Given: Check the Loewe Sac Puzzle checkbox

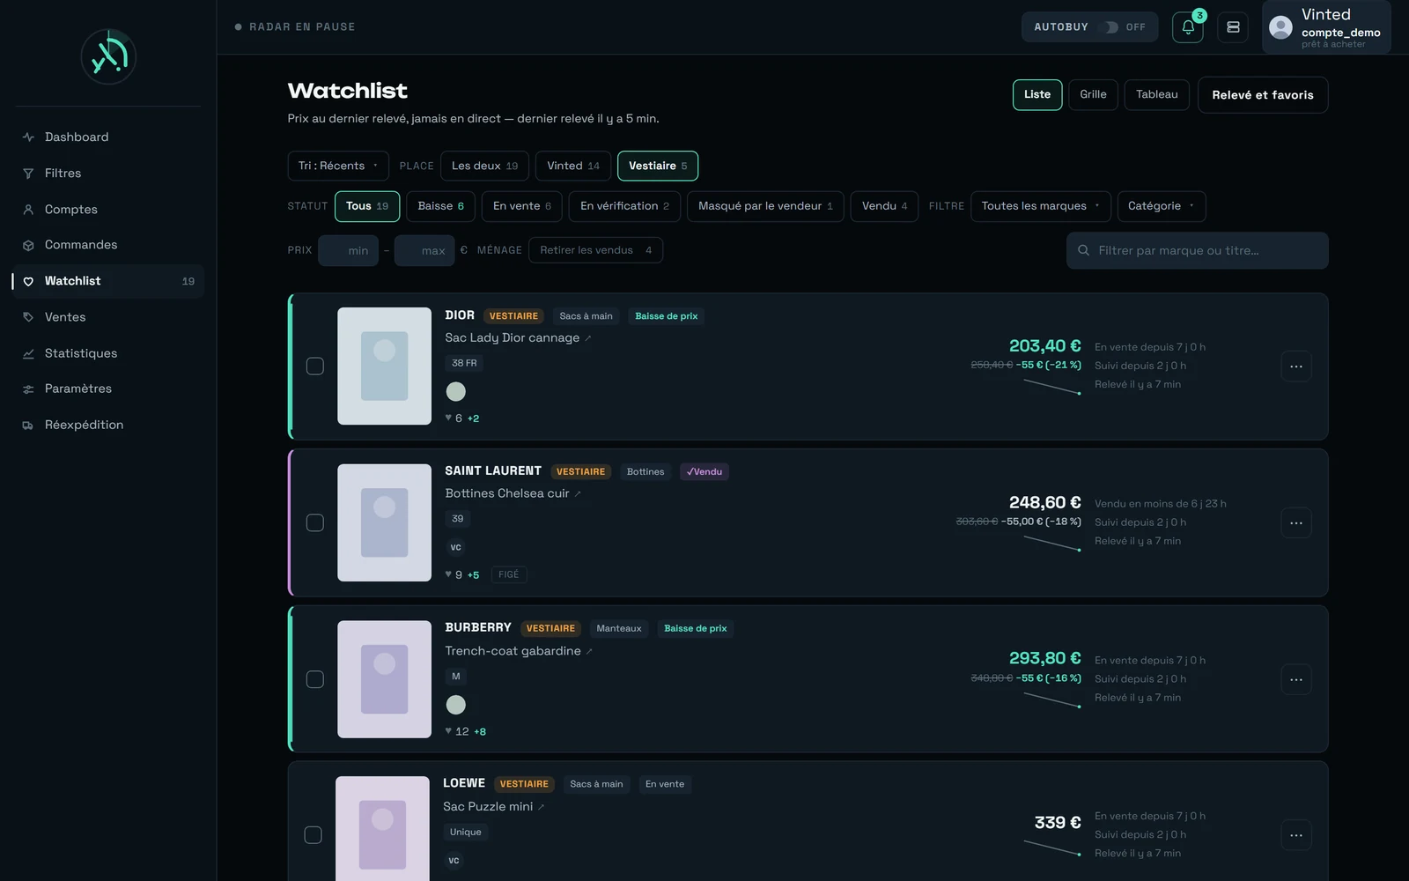Looking at the screenshot, I should pyautogui.click(x=313, y=835).
